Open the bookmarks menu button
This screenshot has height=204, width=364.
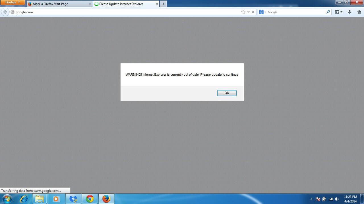pos(338,12)
